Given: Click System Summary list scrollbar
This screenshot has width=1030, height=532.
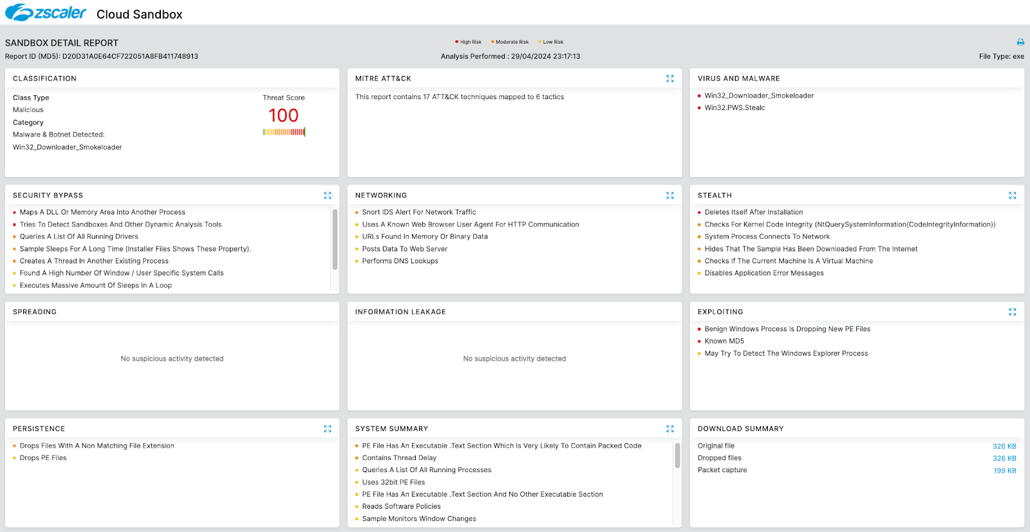Looking at the screenshot, I should pos(677,456).
